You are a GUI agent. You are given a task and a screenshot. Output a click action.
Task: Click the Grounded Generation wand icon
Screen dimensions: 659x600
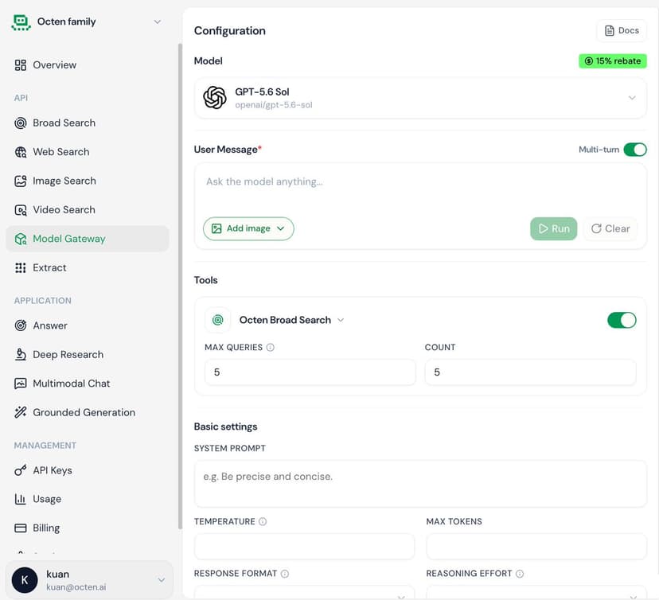click(20, 413)
